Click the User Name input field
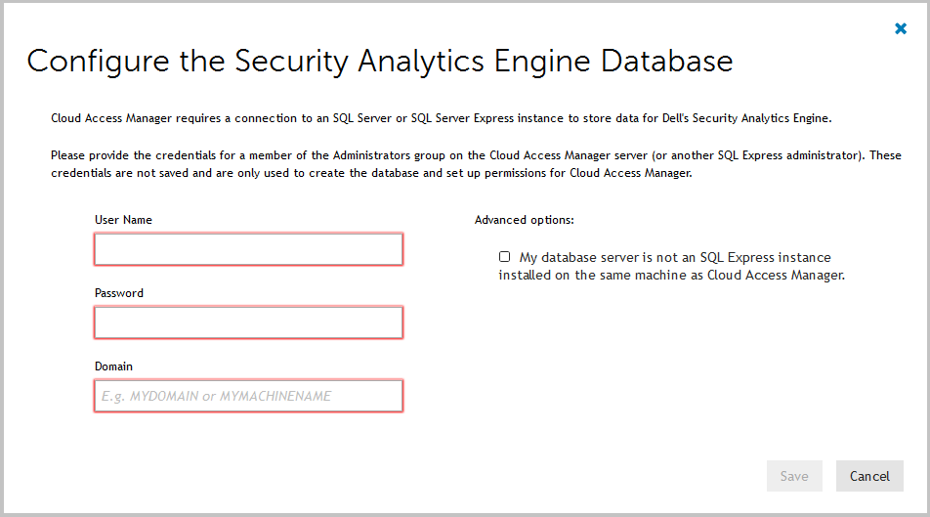Viewport: 930px width, 517px height. coord(248,249)
